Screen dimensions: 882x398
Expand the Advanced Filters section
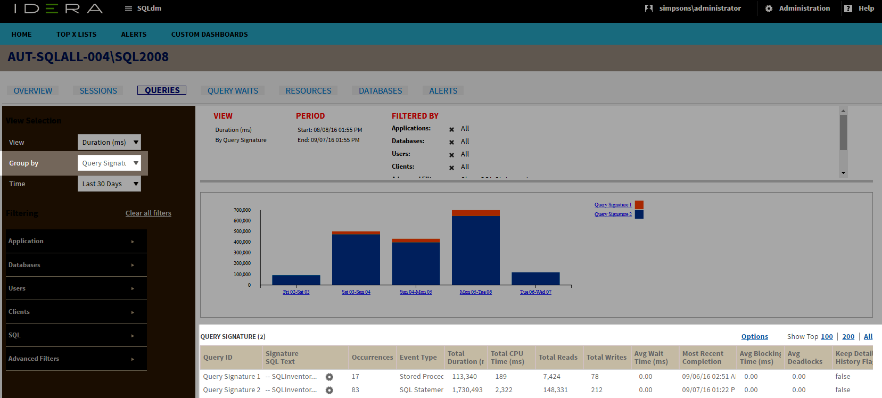(x=76, y=359)
